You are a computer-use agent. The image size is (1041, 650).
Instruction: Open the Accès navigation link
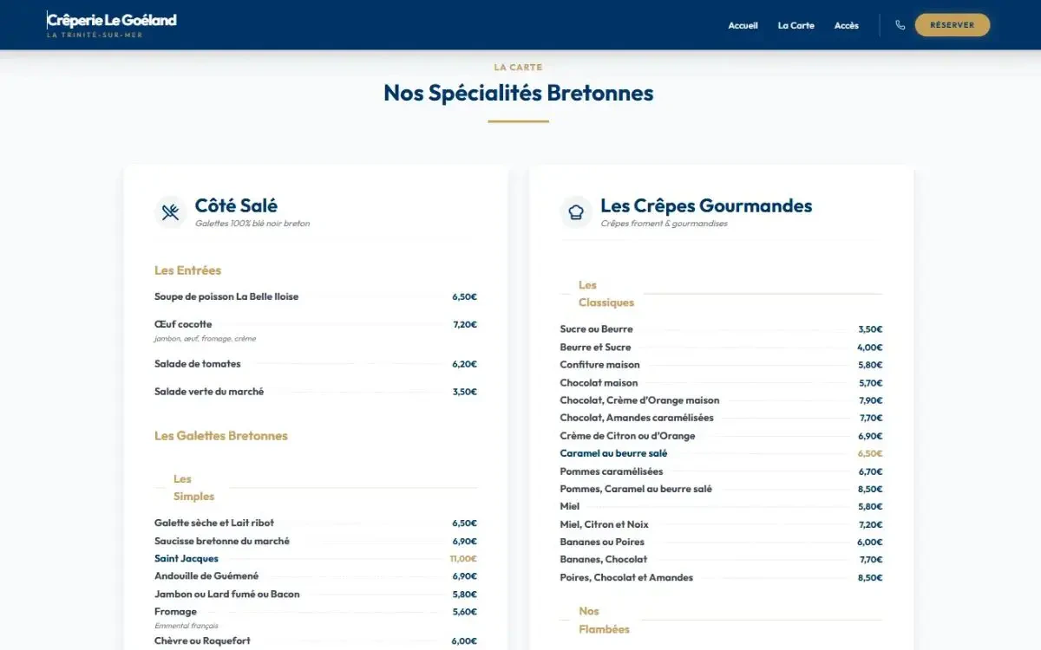point(846,25)
